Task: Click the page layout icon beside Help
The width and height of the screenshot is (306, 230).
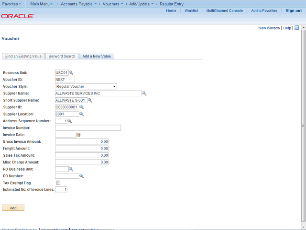Action: pos(296,28)
